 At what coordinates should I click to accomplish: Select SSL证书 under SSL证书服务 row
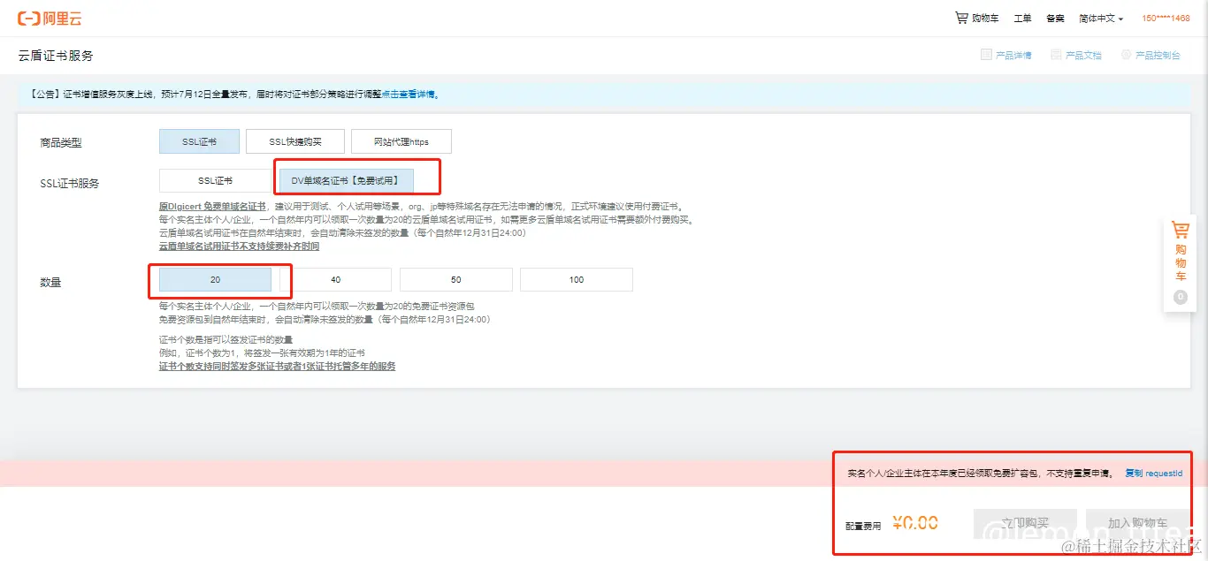click(x=215, y=180)
